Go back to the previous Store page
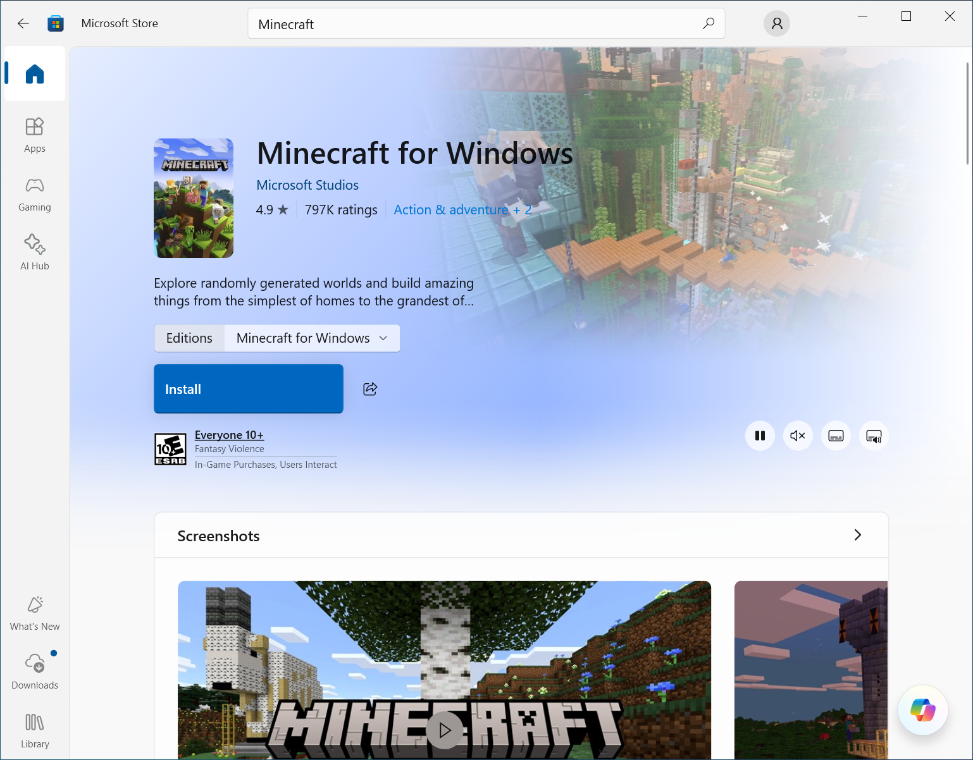 tap(23, 23)
